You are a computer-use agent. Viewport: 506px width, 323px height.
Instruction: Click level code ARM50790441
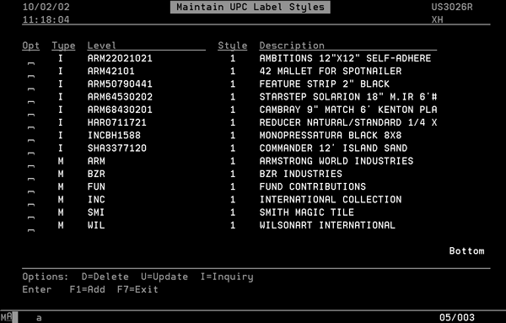[x=120, y=84]
